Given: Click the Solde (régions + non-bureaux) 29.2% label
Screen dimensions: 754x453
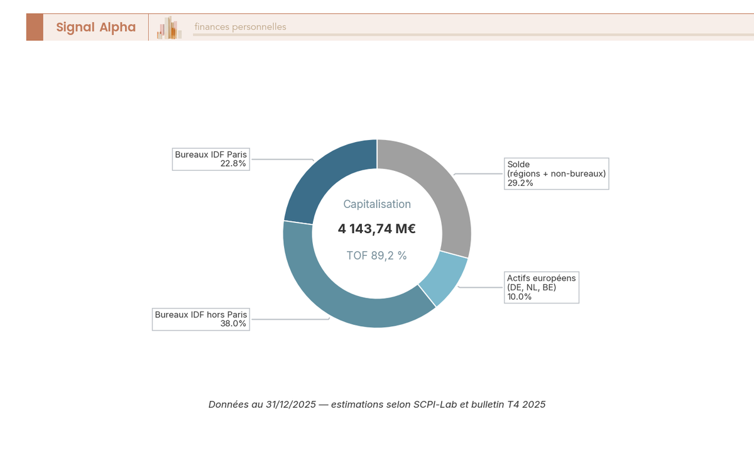Looking at the screenshot, I should click(x=557, y=173).
